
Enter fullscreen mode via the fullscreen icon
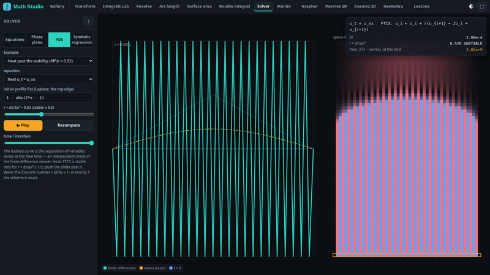(x=482, y=6)
